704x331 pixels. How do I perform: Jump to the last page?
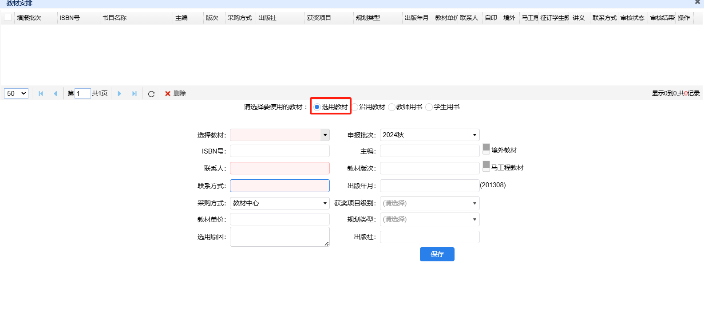(134, 94)
